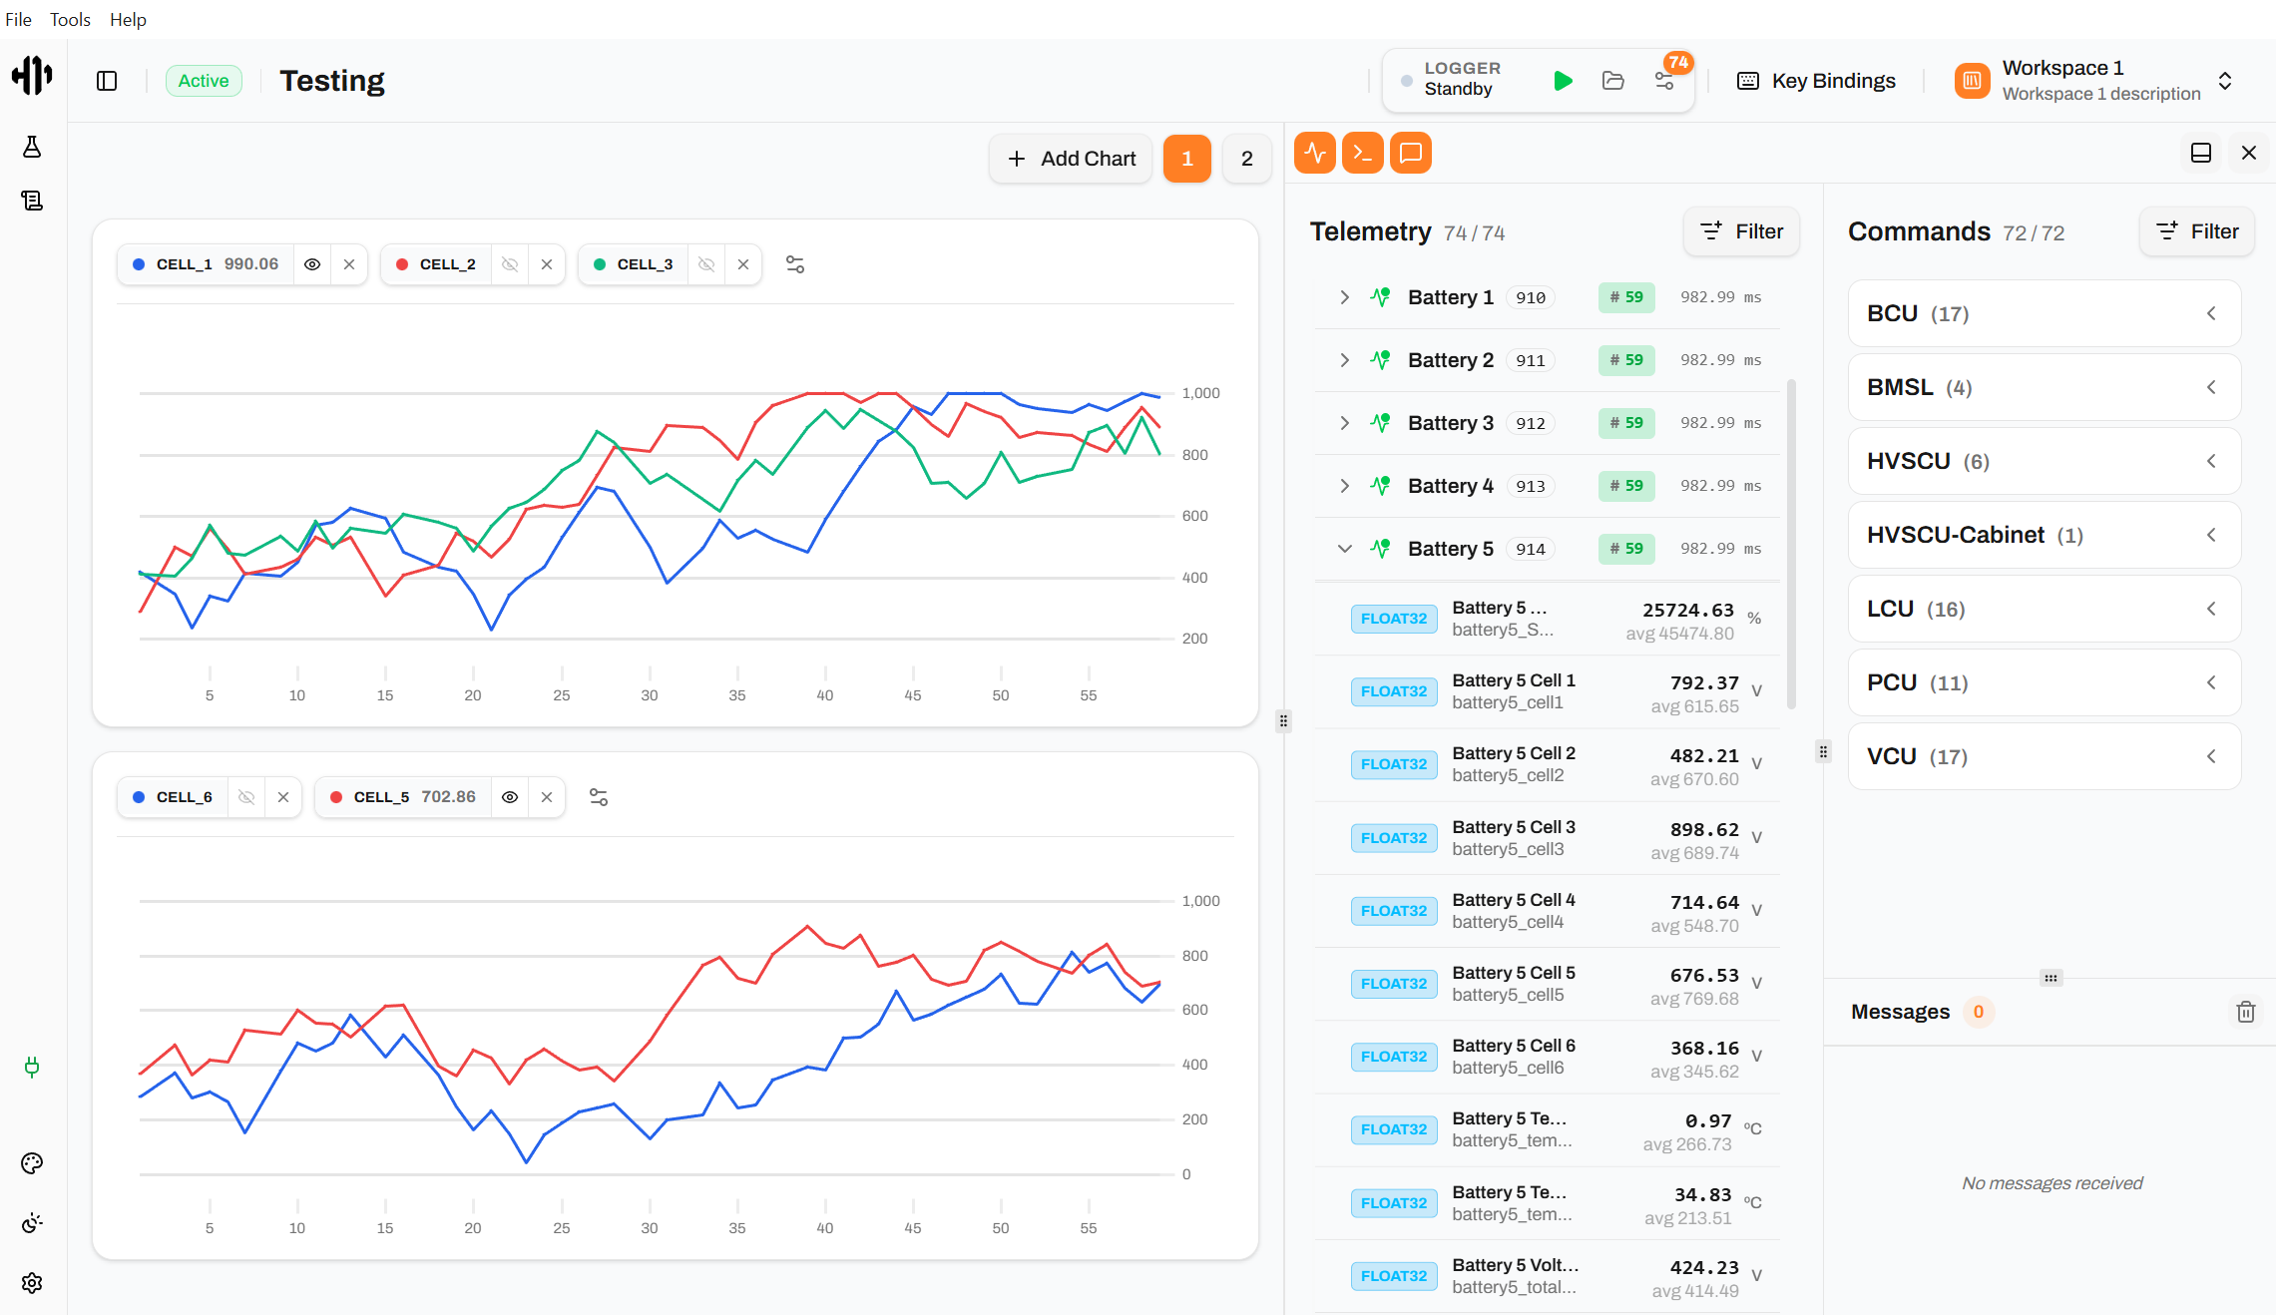
Task: Clear messages with the trash icon
Action: click(x=2246, y=1012)
